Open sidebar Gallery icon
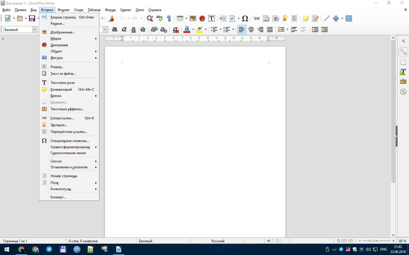Image resolution: width=409 pixels, height=255 pixels. coord(403,82)
